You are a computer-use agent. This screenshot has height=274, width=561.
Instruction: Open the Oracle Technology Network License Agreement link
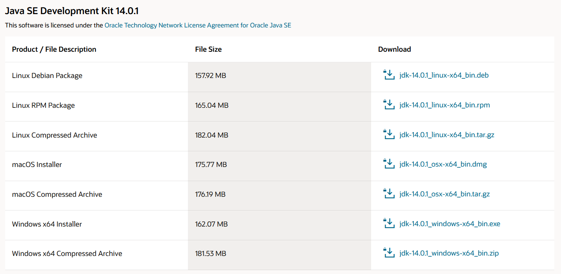click(x=198, y=25)
